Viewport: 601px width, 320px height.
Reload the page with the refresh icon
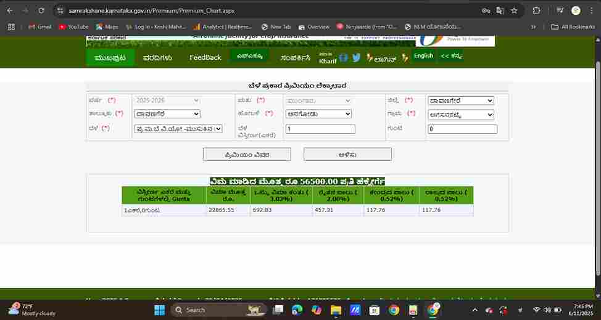(x=41, y=10)
